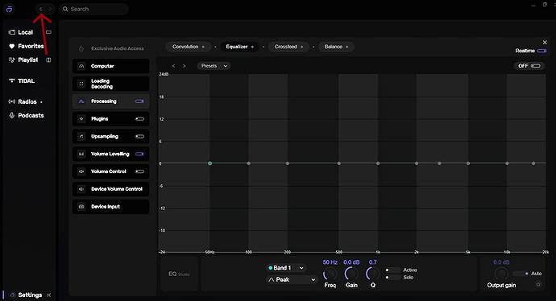Collapse the sidebar with the arrow icon

49,295
